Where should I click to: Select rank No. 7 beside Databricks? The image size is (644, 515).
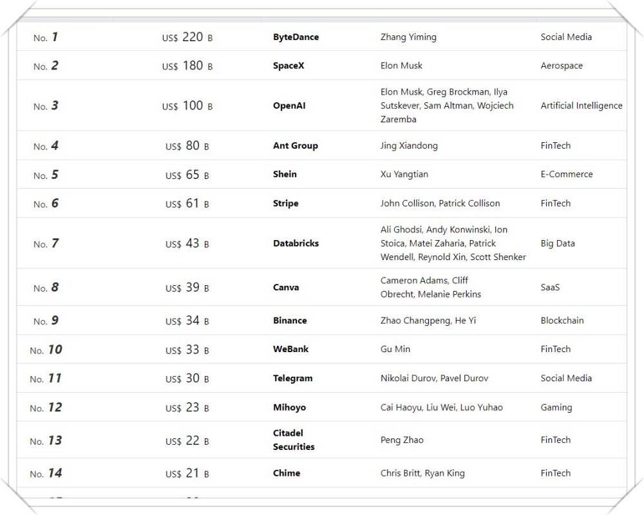point(46,243)
